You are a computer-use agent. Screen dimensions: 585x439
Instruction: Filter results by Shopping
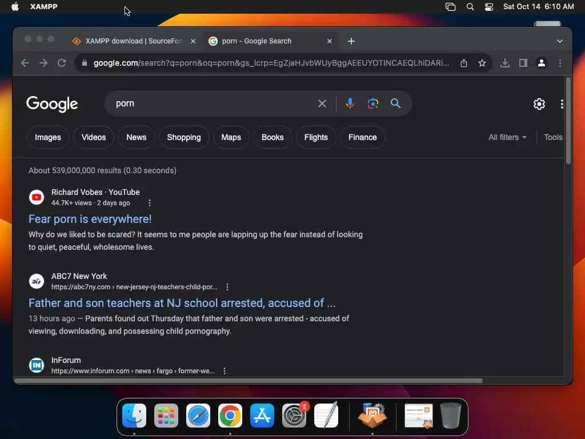[x=184, y=137]
